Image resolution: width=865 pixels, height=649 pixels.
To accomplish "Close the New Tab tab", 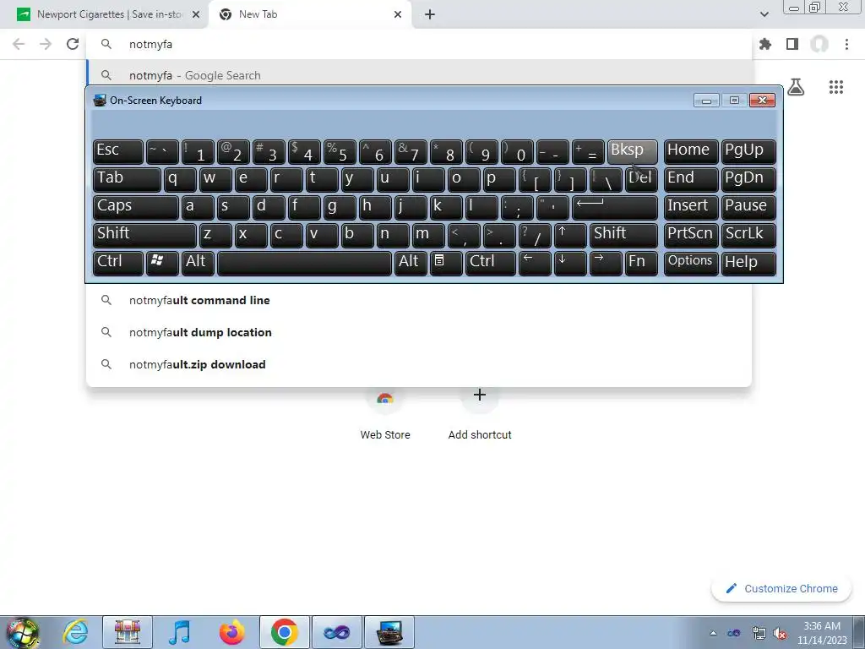I will coord(398,14).
